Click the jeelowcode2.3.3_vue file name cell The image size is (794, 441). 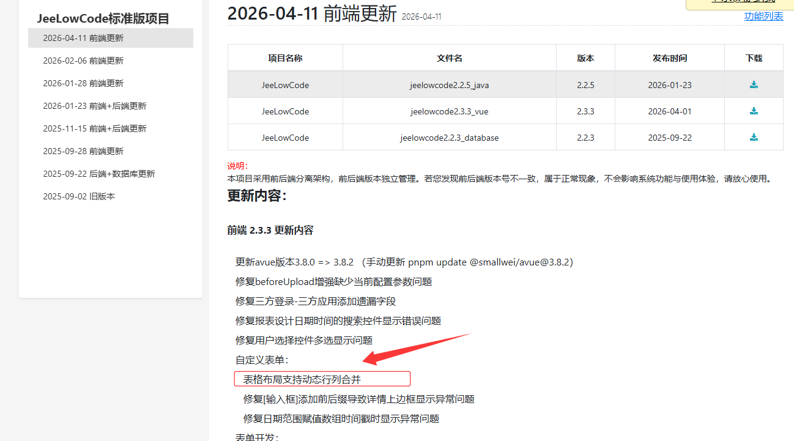449,111
